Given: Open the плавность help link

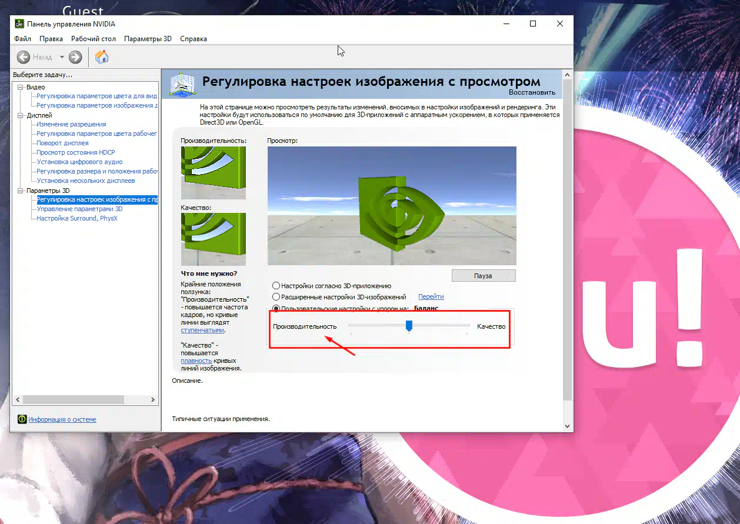Looking at the screenshot, I should 196,361.
